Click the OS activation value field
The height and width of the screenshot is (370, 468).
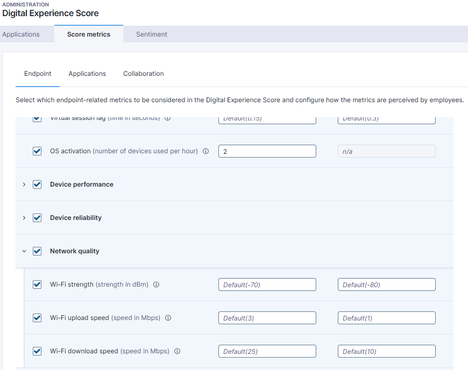(x=267, y=152)
